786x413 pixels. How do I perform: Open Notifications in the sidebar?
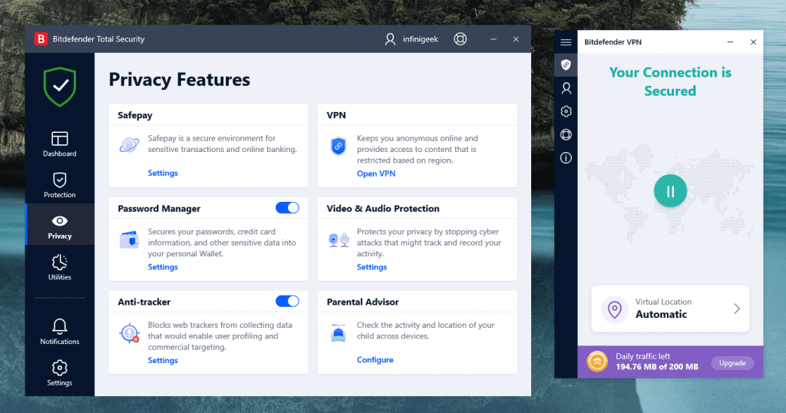pyautogui.click(x=59, y=331)
